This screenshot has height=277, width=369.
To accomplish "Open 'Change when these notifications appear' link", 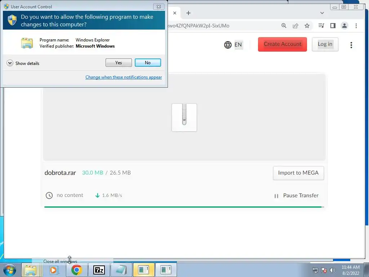I will tap(124, 77).
